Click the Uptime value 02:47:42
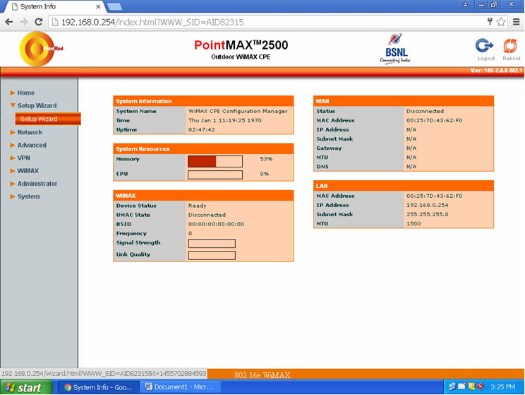525x395 pixels. 202,129
